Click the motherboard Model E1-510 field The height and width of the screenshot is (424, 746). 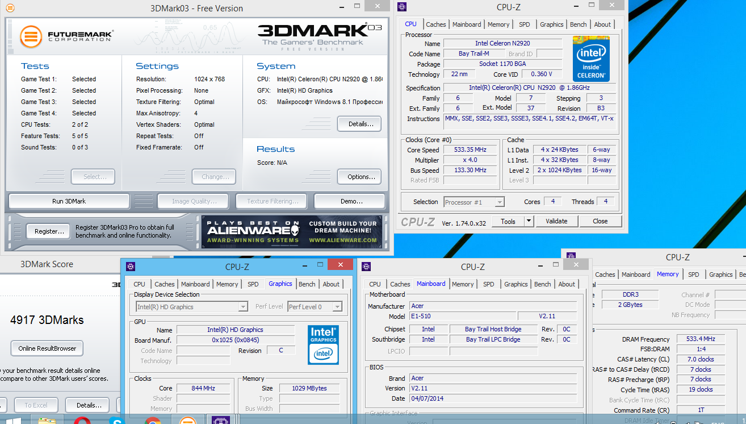(462, 316)
